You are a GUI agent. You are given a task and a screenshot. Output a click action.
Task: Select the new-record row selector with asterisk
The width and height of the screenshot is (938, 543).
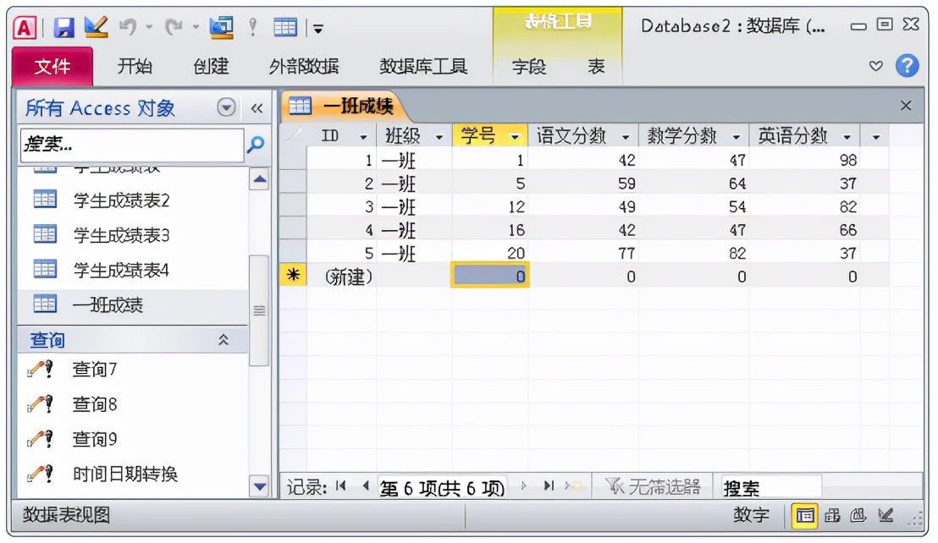pos(293,275)
